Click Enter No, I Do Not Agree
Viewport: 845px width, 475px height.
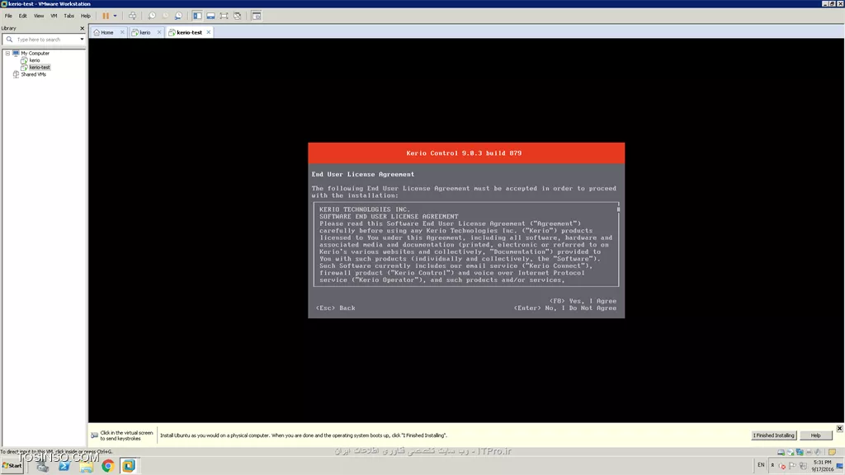click(564, 308)
